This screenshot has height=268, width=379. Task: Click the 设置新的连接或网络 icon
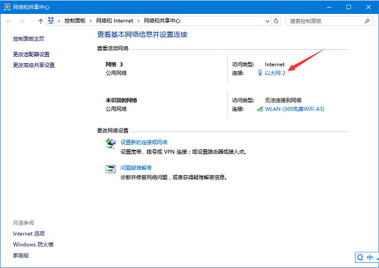pos(110,143)
